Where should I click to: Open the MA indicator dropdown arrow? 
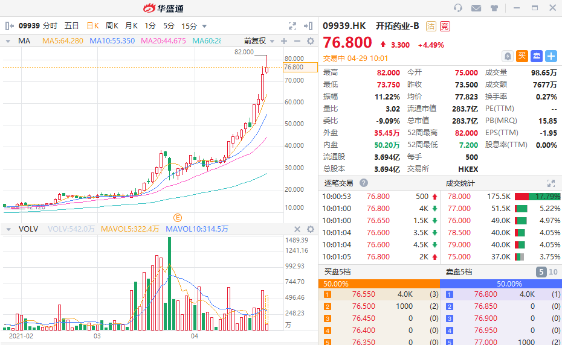8,41
